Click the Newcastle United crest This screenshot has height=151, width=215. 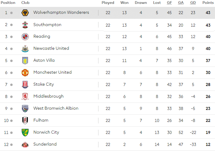point(25,49)
